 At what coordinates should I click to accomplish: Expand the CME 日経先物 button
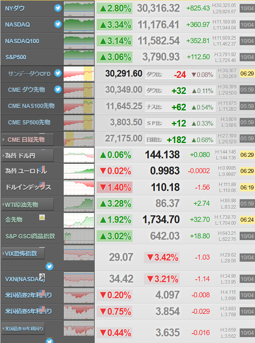pos(28,139)
